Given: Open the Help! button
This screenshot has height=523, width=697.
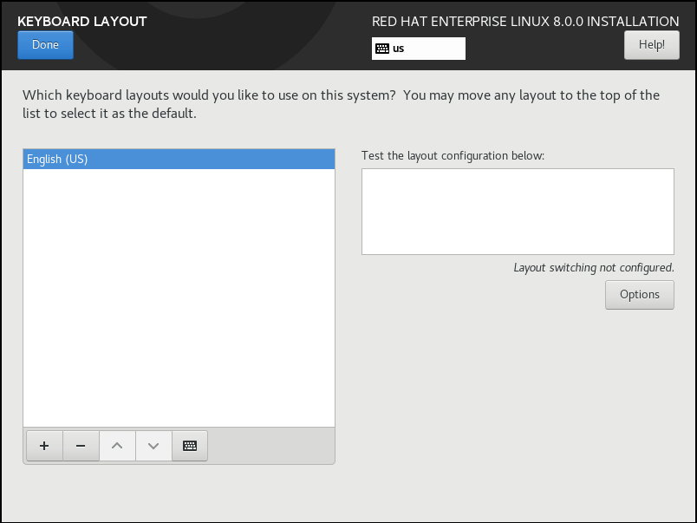Looking at the screenshot, I should click(652, 45).
